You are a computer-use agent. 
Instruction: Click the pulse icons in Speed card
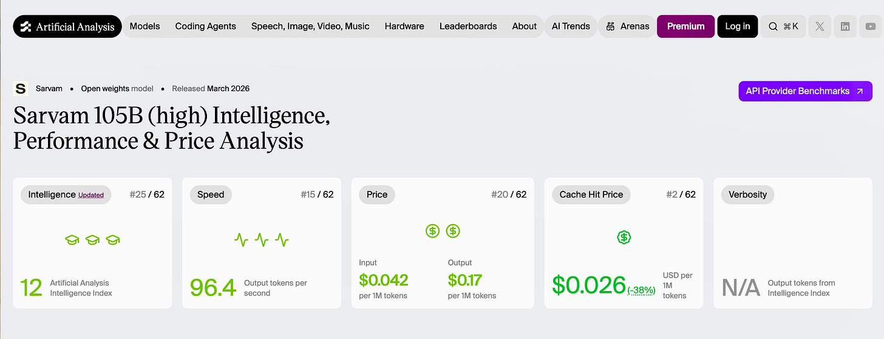[x=262, y=240]
